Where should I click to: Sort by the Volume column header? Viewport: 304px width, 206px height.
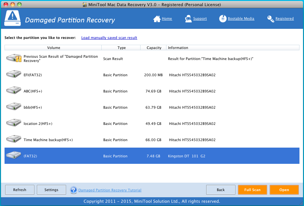coord(53,48)
